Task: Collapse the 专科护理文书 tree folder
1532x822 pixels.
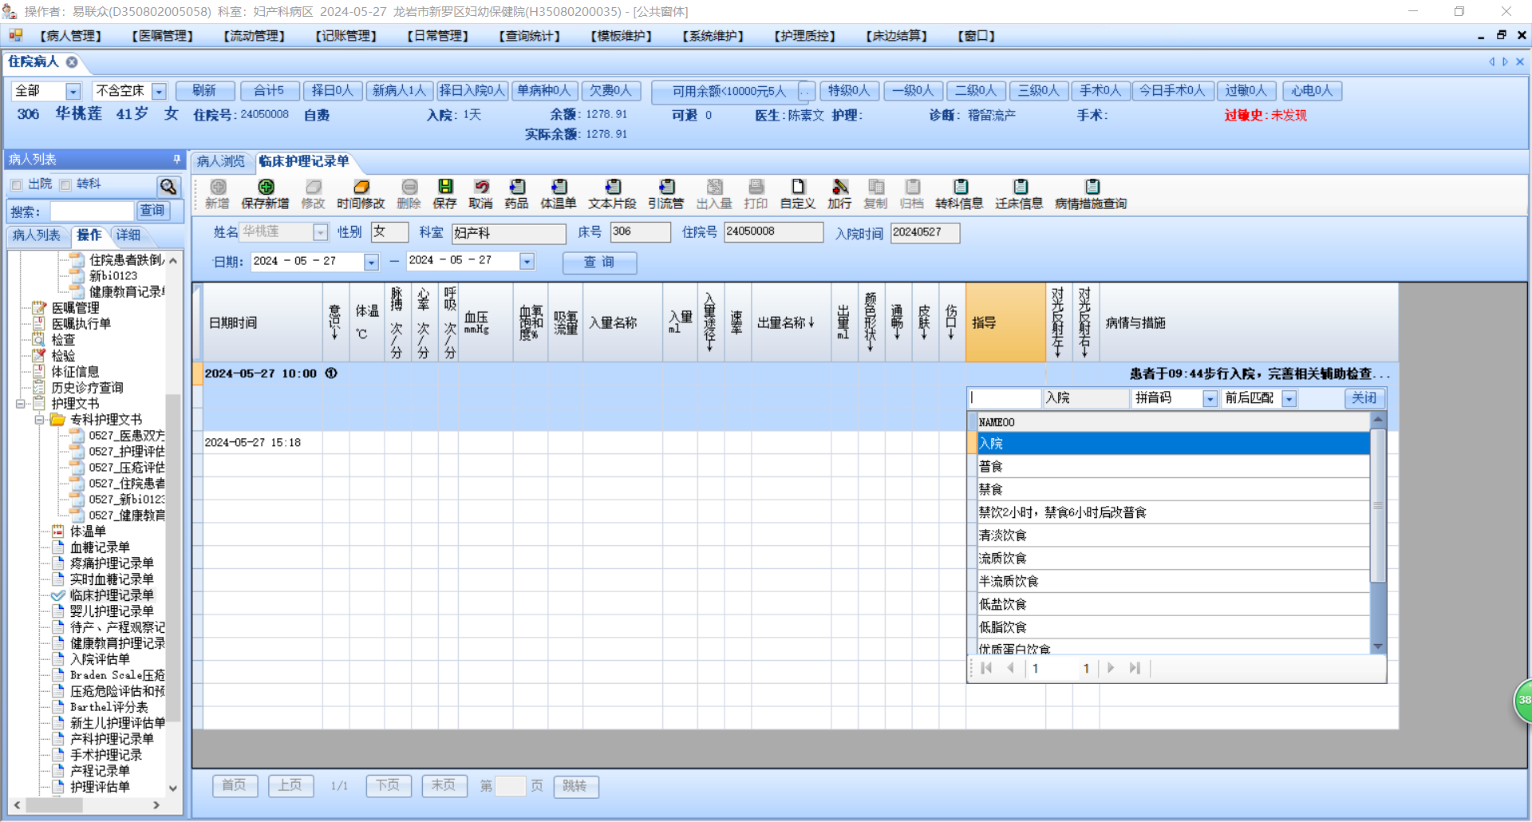Action: 39,420
